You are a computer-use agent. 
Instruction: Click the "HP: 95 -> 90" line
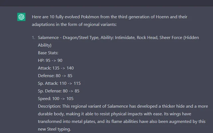click(50, 60)
